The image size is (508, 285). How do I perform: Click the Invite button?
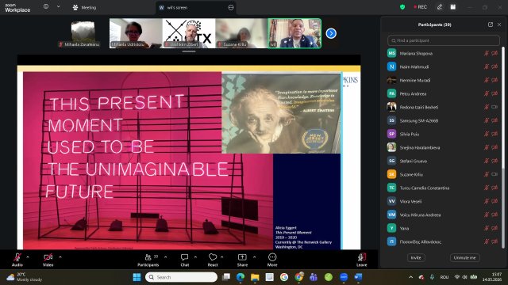click(x=416, y=257)
